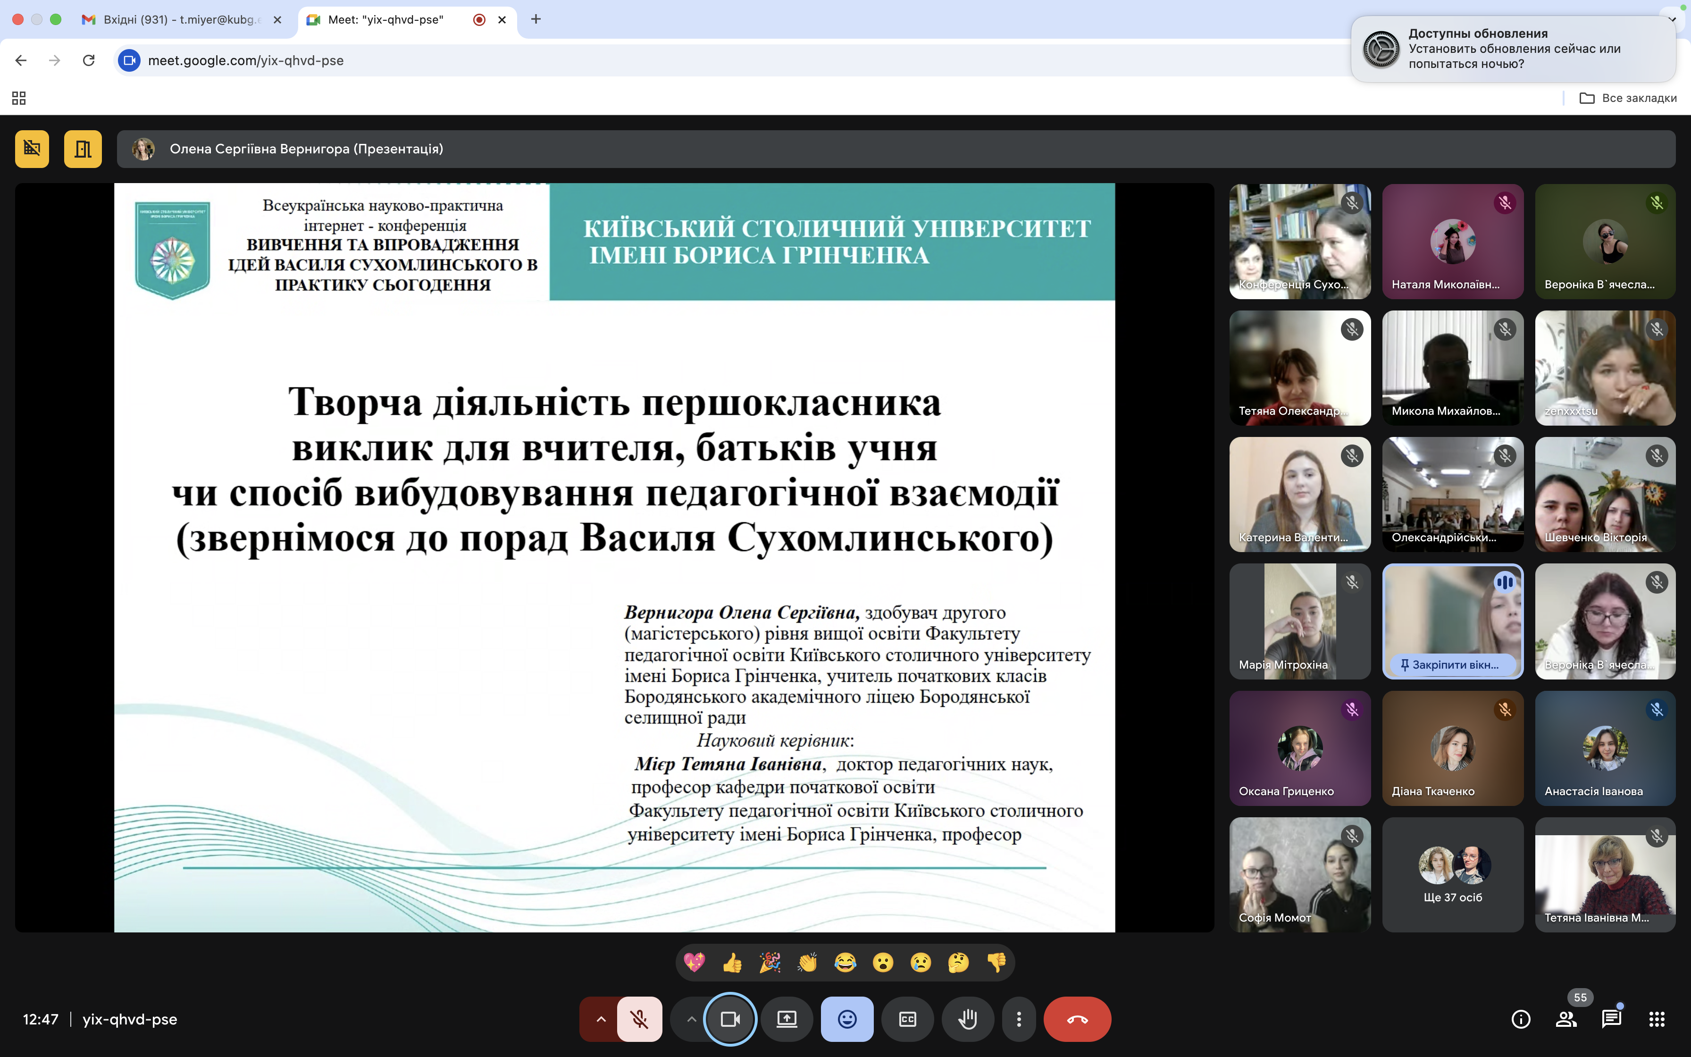Screen dimensions: 1691x1057
Task: Click the red leave call button
Action: click(x=1077, y=1019)
